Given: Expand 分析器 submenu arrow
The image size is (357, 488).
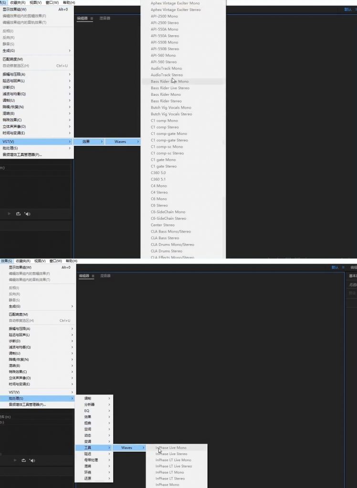Looking at the screenshot, I should pos(109,405).
